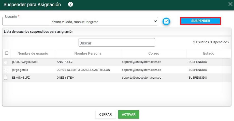Screen dimensions: 234x121
Task: Focus the Buscar search field
Action: tap(116, 43)
